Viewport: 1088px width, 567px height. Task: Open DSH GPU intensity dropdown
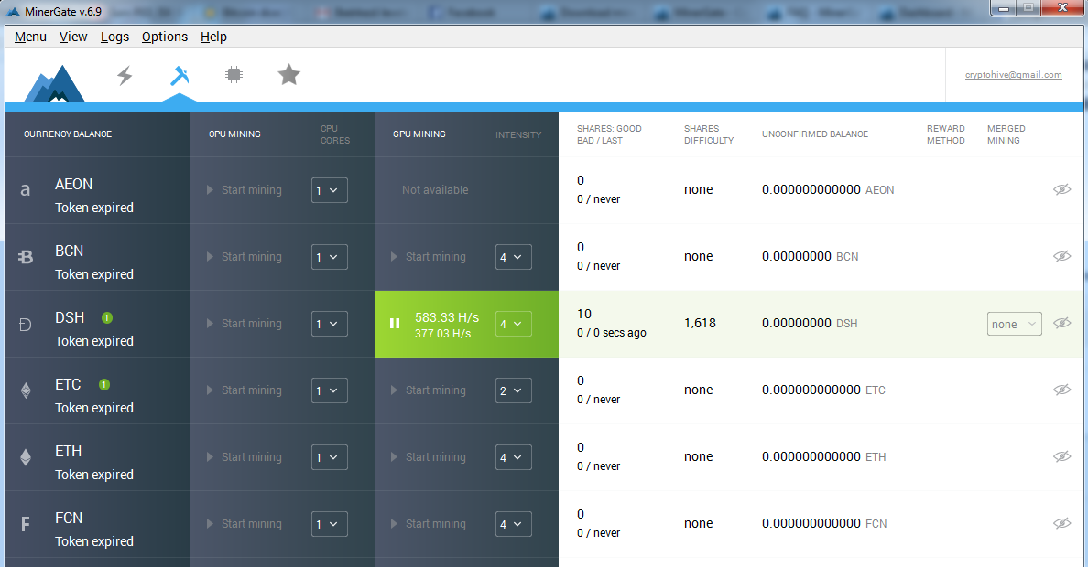514,324
